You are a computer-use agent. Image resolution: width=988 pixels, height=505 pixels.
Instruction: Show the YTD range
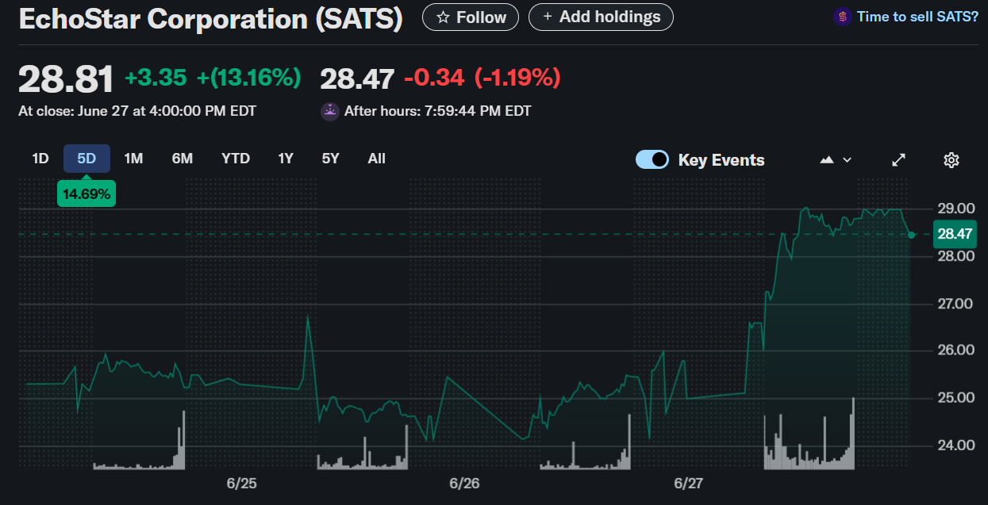[236, 159]
